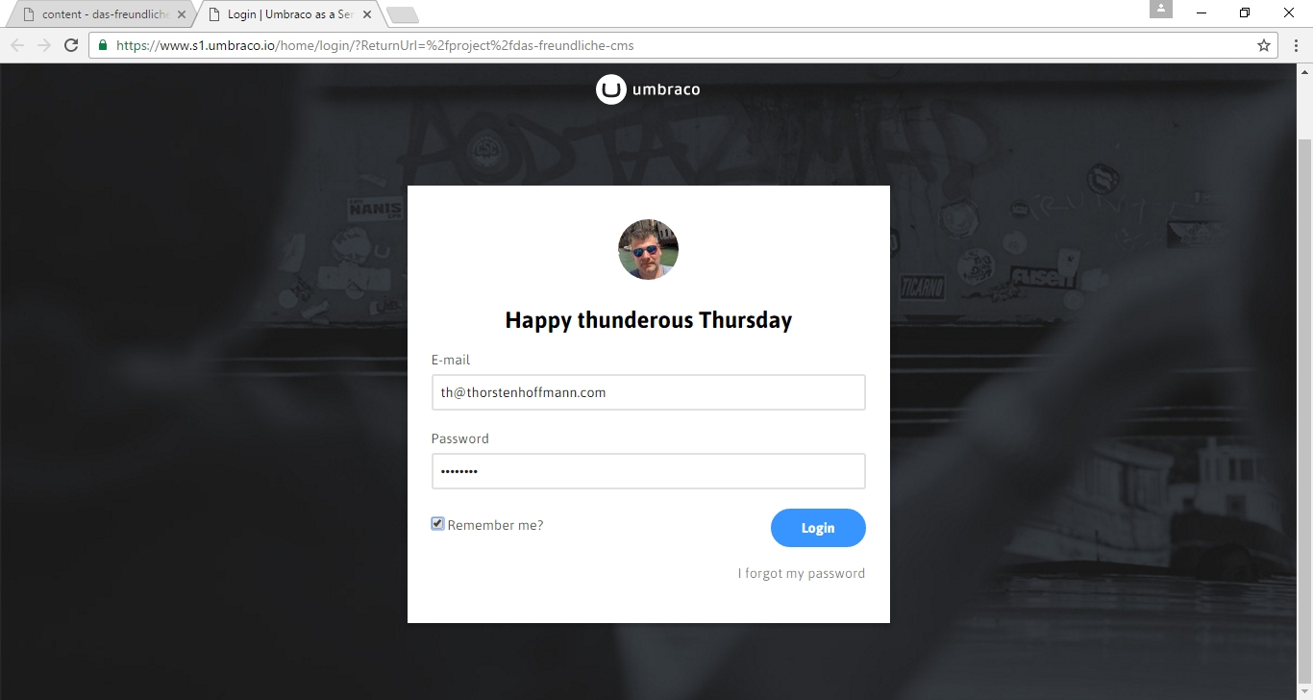Click the browser back arrow

[17, 45]
